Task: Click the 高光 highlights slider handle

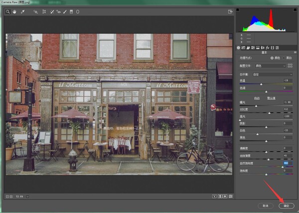Action: (240, 120)
